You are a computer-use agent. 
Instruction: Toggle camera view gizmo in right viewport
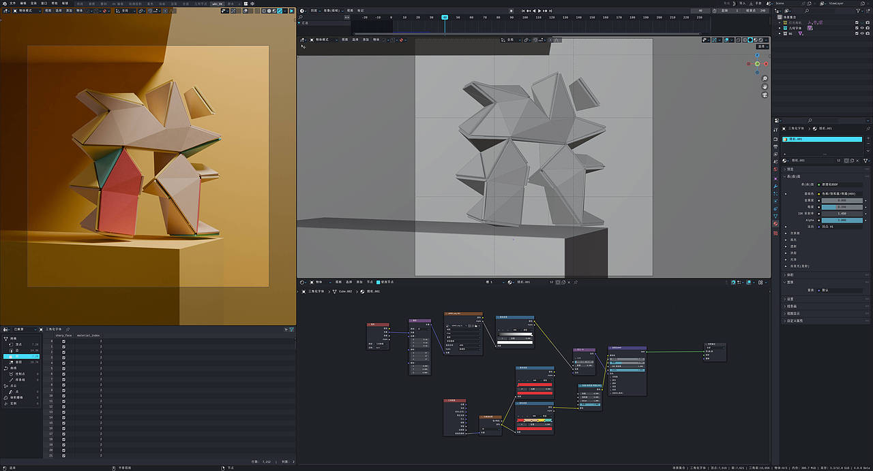coord(765,95)
